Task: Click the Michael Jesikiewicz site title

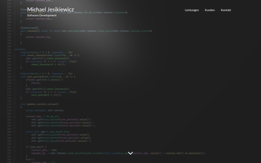Action: pyautogui.click(x=50, y=10)
